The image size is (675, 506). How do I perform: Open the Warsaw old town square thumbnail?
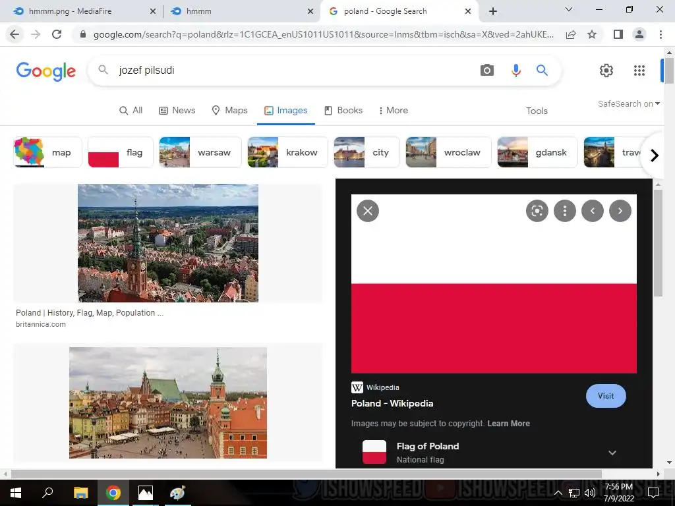(168, 403)
